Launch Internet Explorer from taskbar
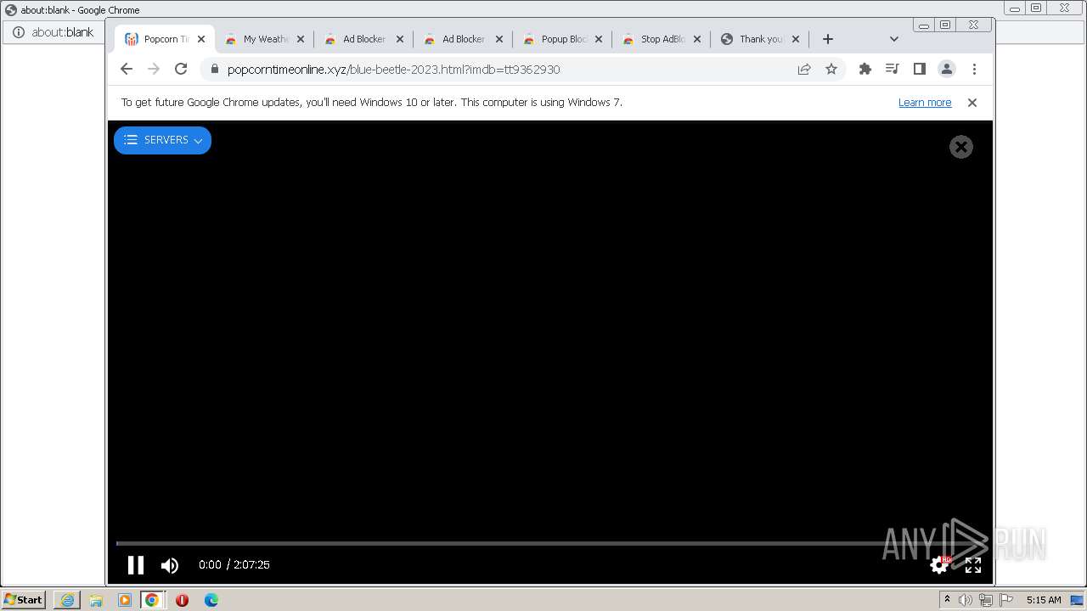Image resolution: width=1087 pixels, height=611 pixels. point(67,600)
